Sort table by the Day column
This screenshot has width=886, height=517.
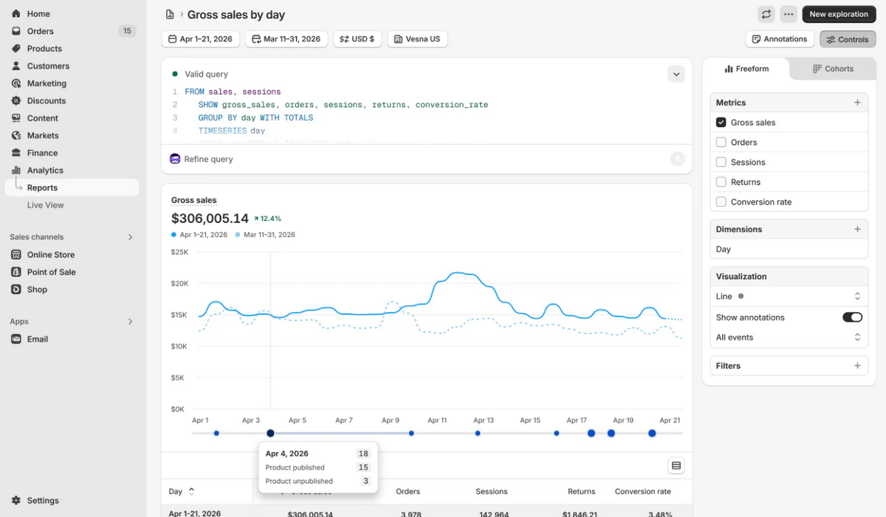point(182,491)
